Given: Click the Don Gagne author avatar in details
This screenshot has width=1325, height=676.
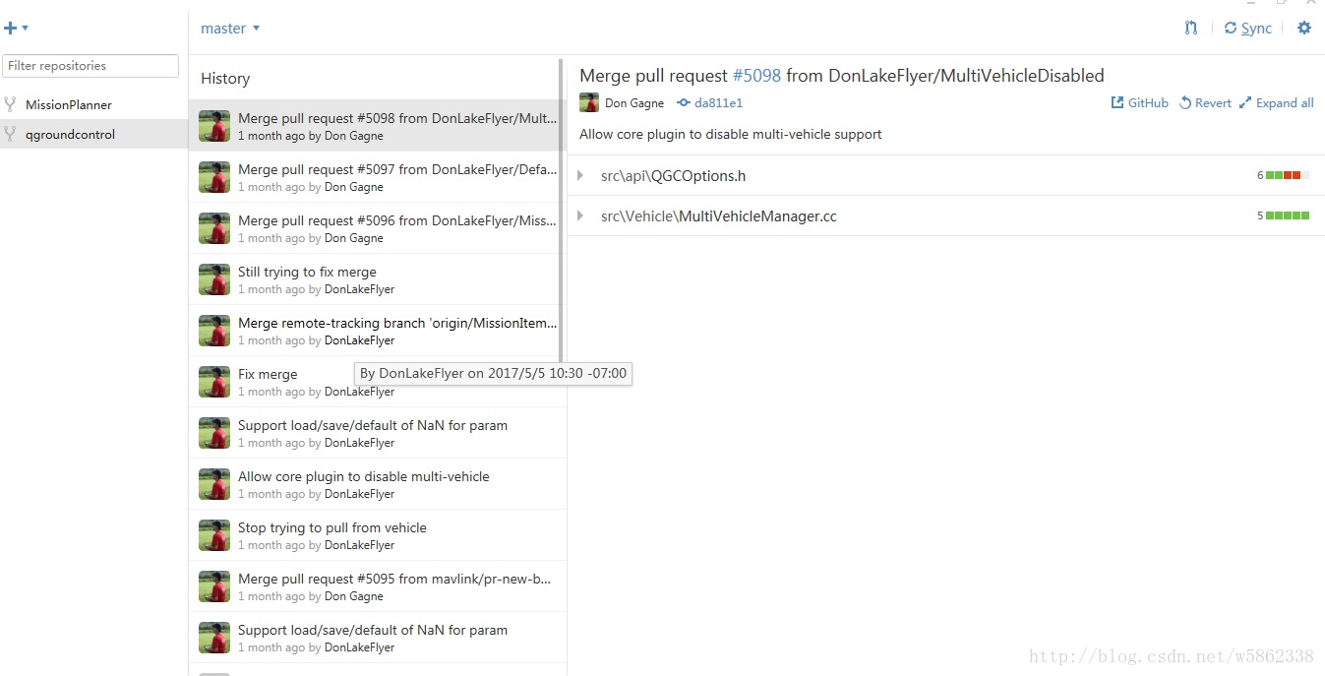Looking at the screenshot, I should (x=589, y=102).
